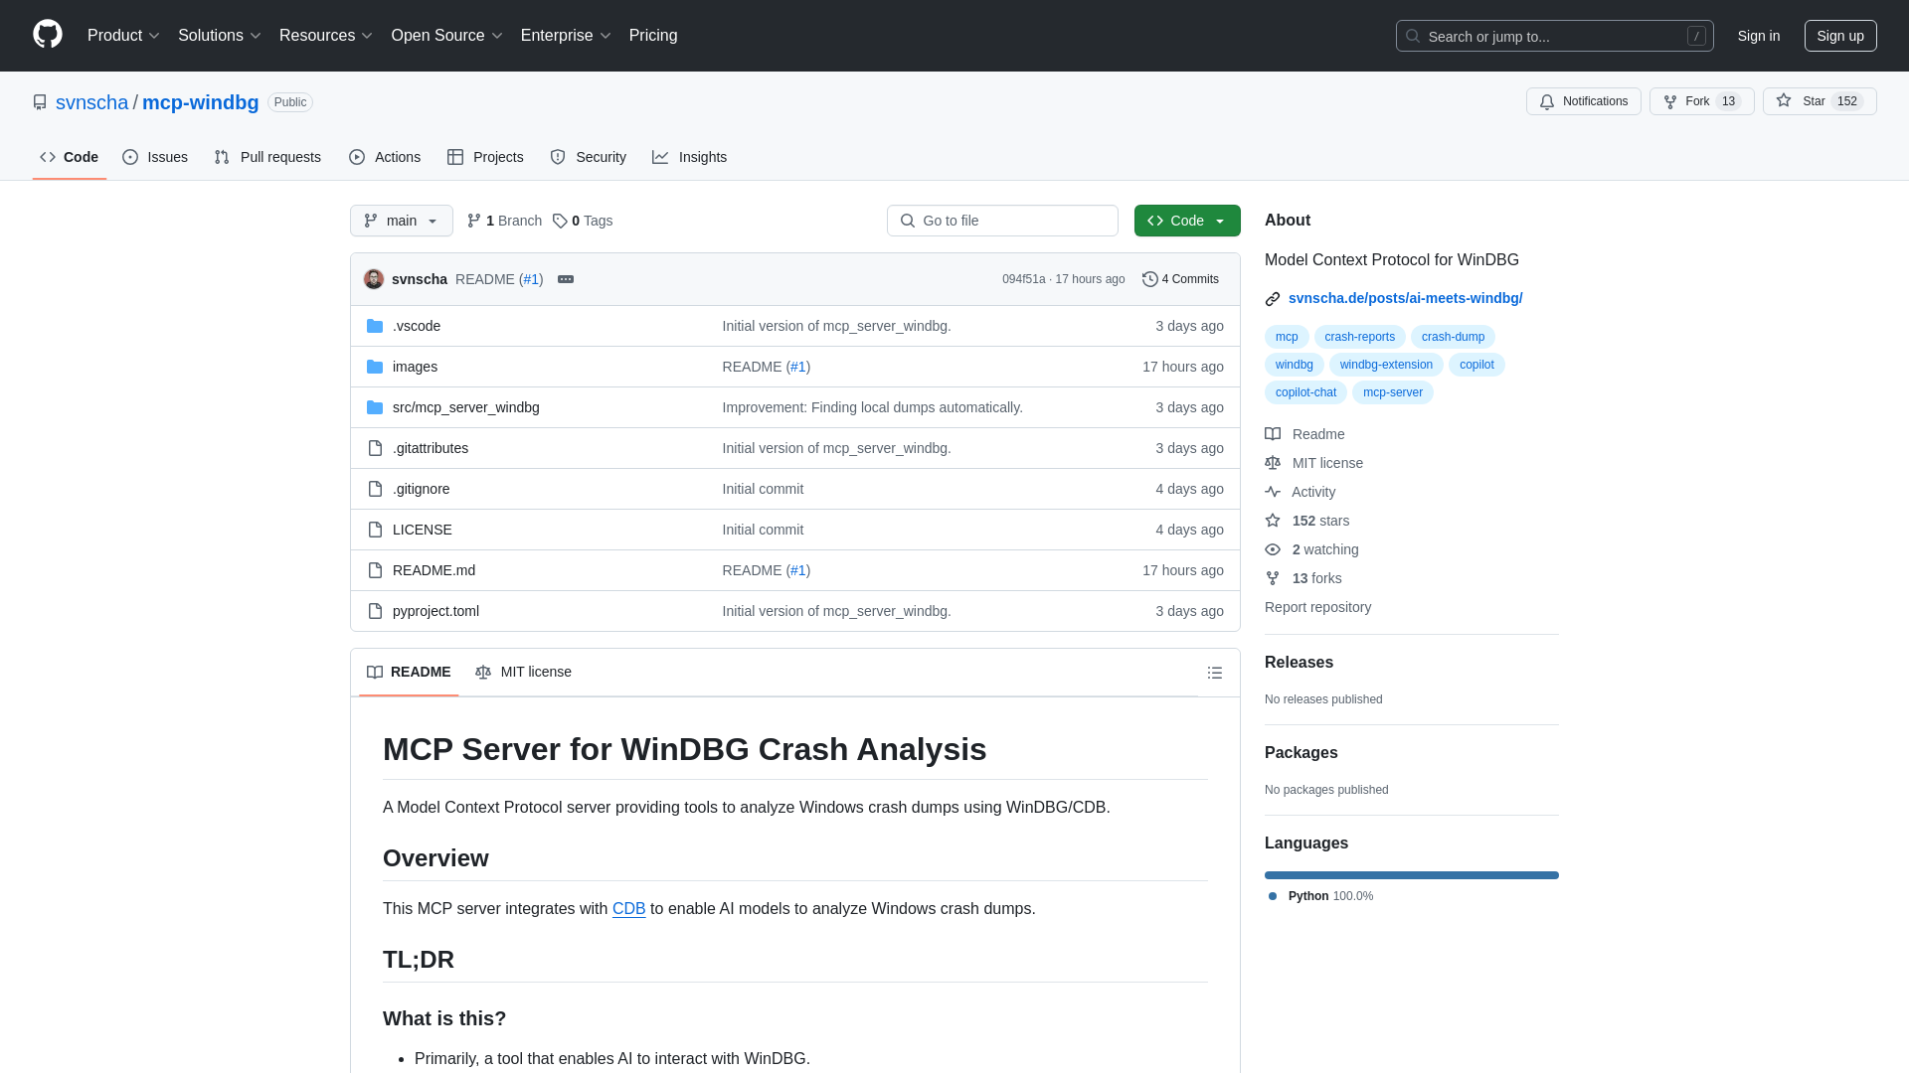
Task: Click the Python language bar
Action: pyautogui.click(x=1412, y=875)
